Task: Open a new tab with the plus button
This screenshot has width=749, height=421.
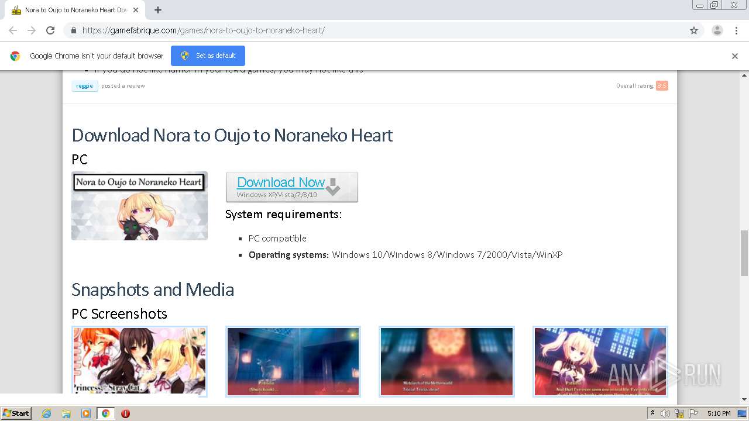Action: pyautogui.click(x=158, y=10)
